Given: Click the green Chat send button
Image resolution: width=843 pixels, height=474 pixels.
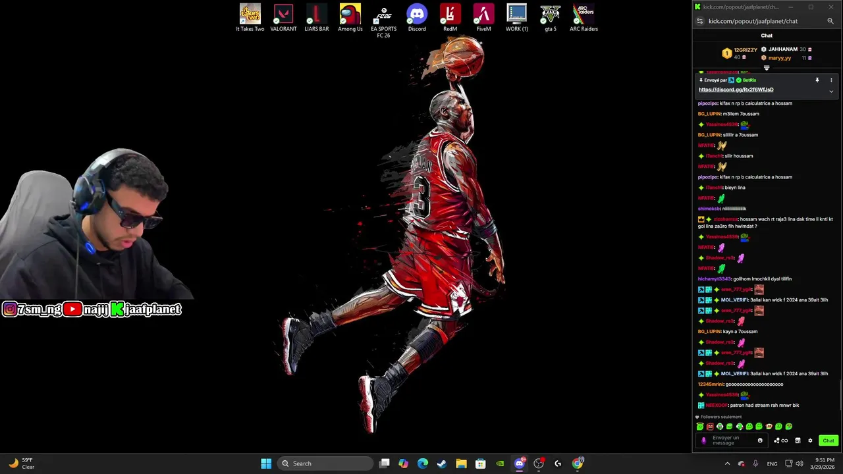Looking at the screenshot, I should 829,440.
